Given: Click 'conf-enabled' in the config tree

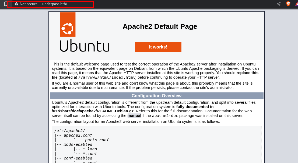Looking at the screenshot, I should pos(78,158).
